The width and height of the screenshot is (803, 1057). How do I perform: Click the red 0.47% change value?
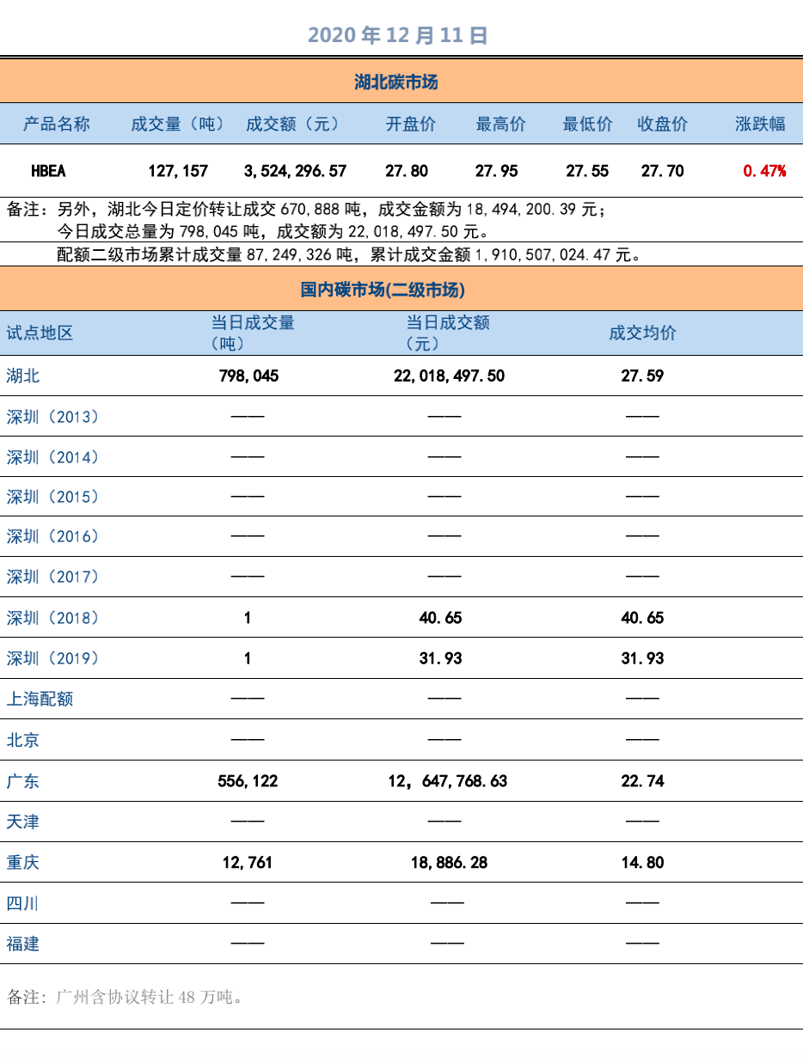tap(764, 171)
